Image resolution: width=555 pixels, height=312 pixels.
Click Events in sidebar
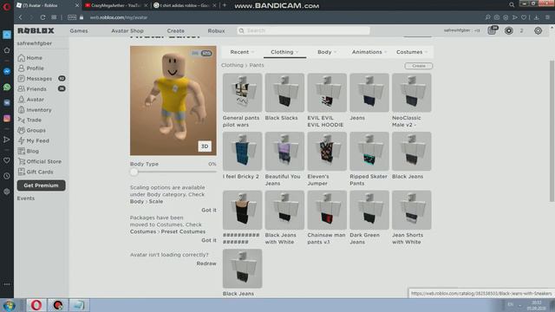[26, 198]
